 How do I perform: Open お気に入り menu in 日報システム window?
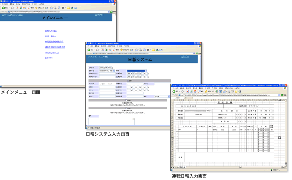pyautogui.click(x=111, y=46)
